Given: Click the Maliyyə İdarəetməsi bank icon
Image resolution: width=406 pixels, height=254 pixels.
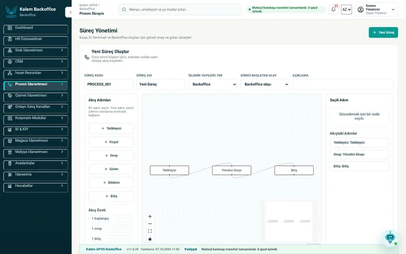Looking at the screenshot, I should click(10, 152).
